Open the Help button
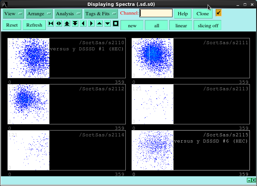257x186 pixels. (183, 14)
